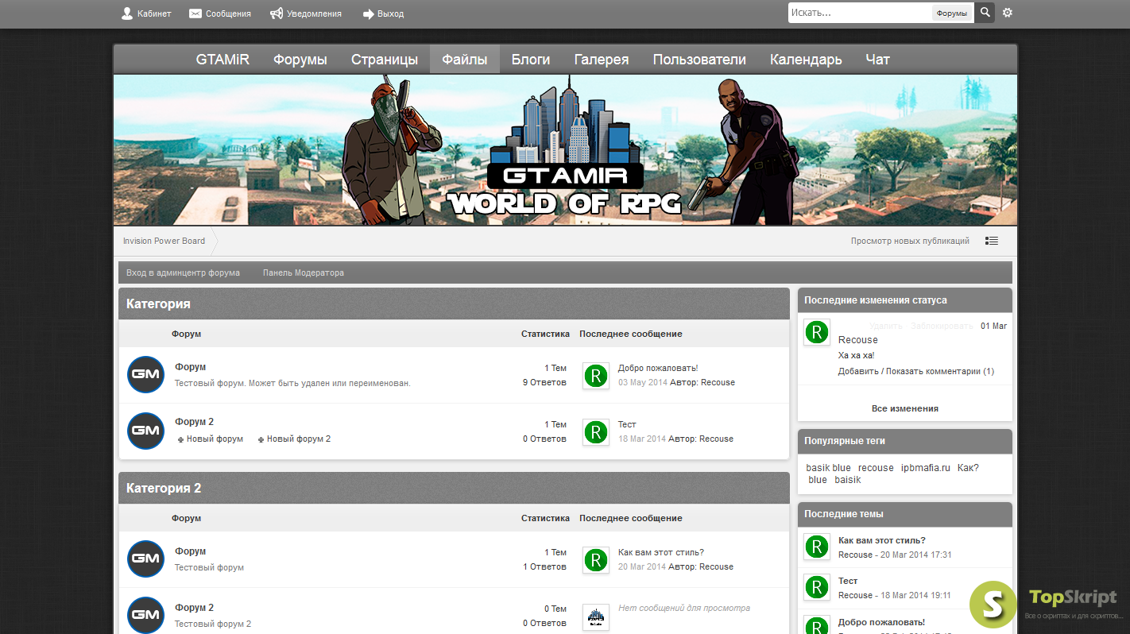
Task: Open the Галерея menu tab
Action: pos(602,60)
